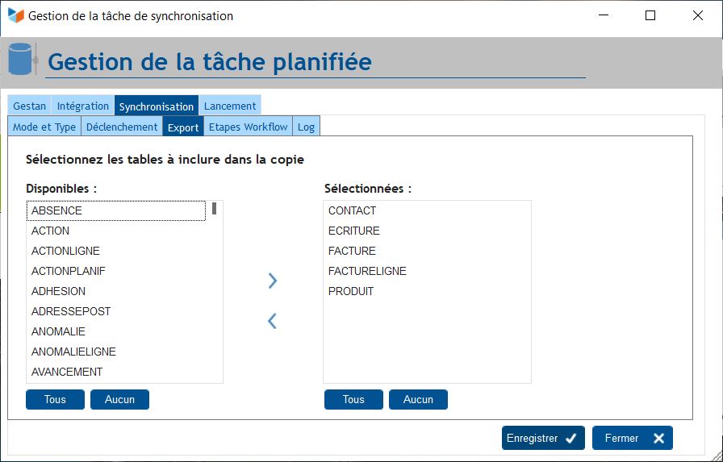
Task: Open the Déclenchement subtab
Action: (x=122, y=127)
